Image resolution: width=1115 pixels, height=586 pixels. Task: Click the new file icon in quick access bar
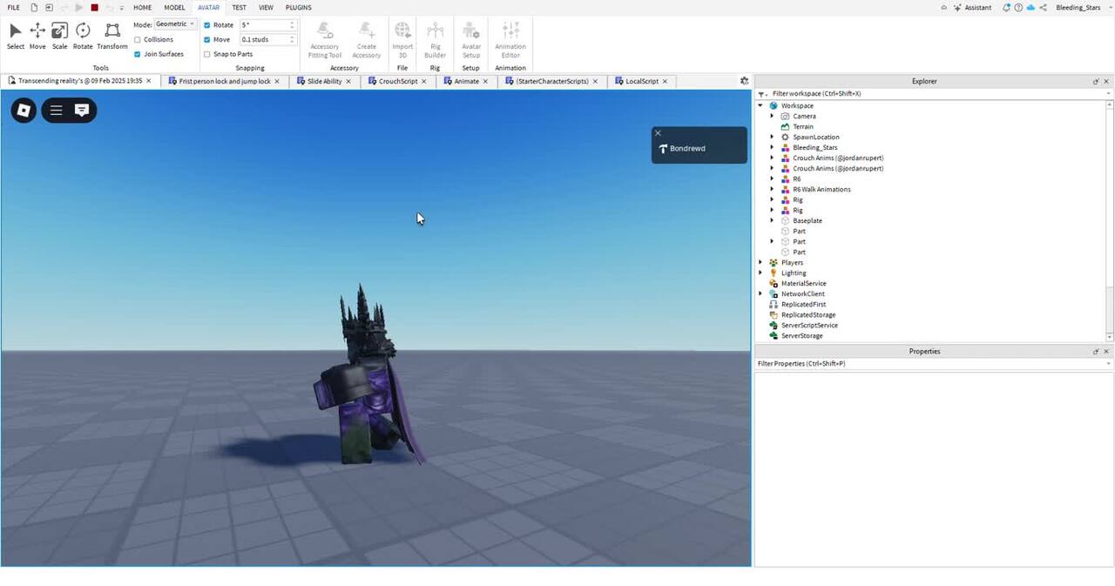(x=34, y=8)
